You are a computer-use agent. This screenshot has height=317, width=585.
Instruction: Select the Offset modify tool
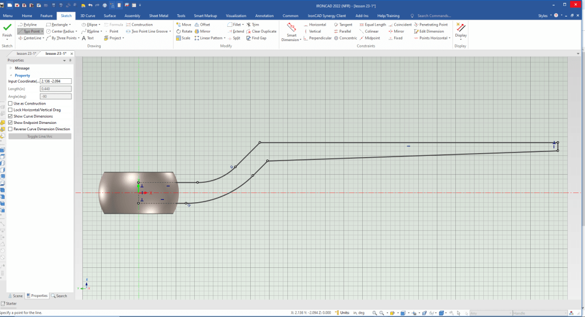202,25
